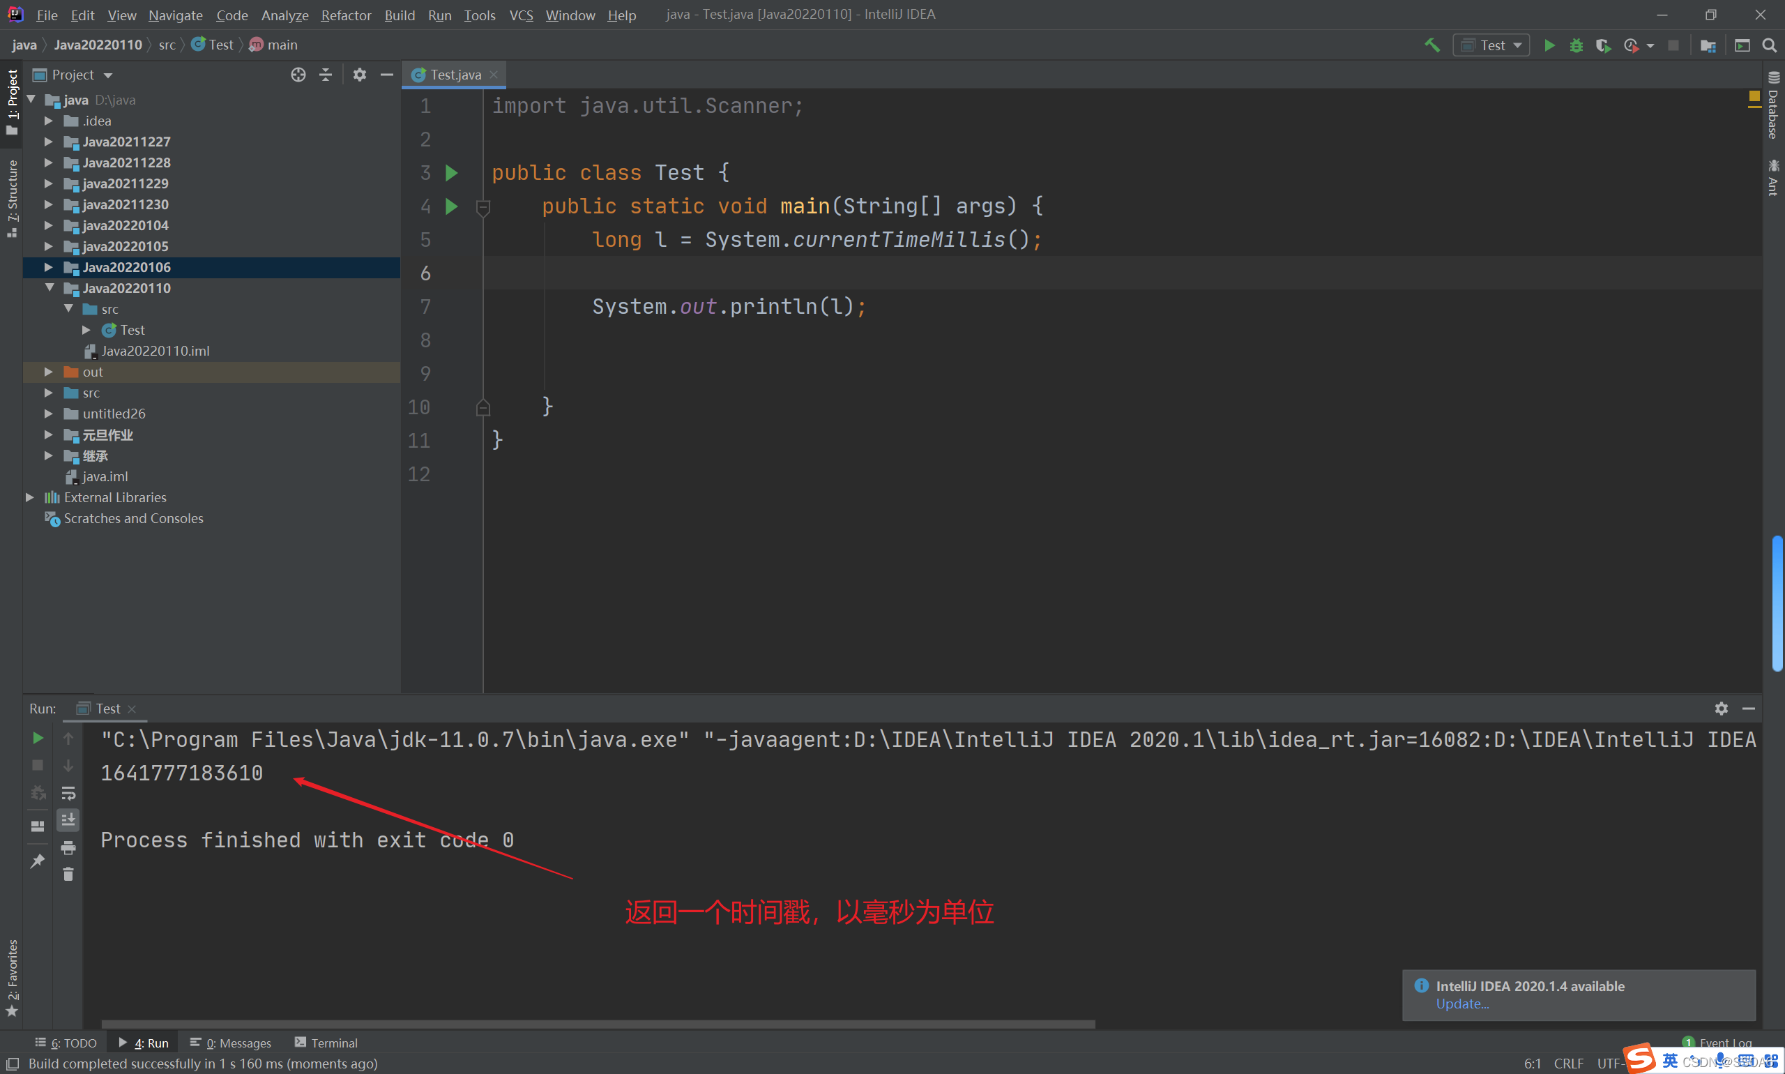The width and height of the screenshot is (1785, 1074).
Task: Click the Run console horizontal scrollbar
Action: [x=598, y=1024]
